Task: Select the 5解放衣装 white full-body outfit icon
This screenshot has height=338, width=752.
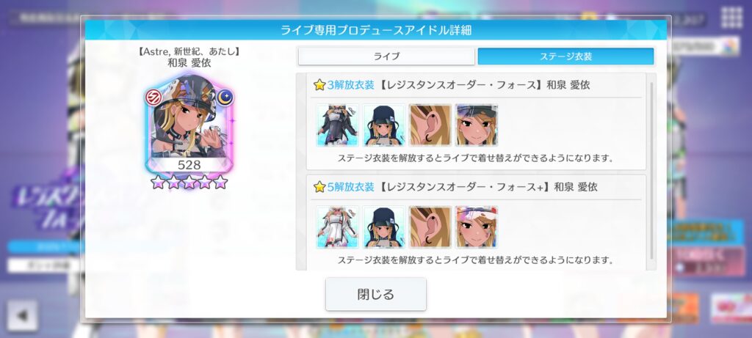Action: [337, 227]
